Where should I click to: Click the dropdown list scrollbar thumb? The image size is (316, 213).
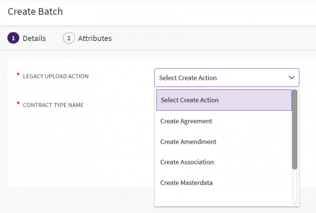pos(295,130)
